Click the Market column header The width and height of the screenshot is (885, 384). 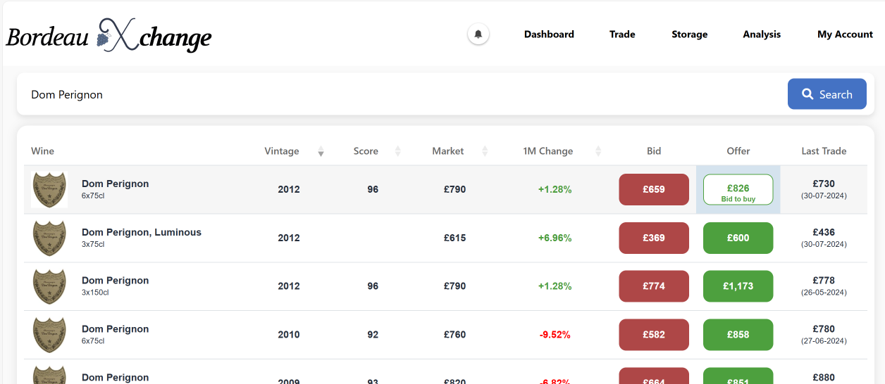pyautogui.click(x=448, y=151)
